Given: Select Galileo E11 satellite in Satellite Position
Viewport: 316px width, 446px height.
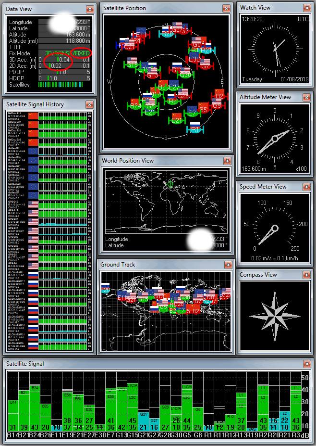Looking at the screenshot, I should [x=141, y=35].
